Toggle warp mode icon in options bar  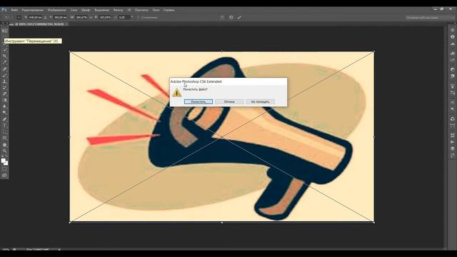222,17
